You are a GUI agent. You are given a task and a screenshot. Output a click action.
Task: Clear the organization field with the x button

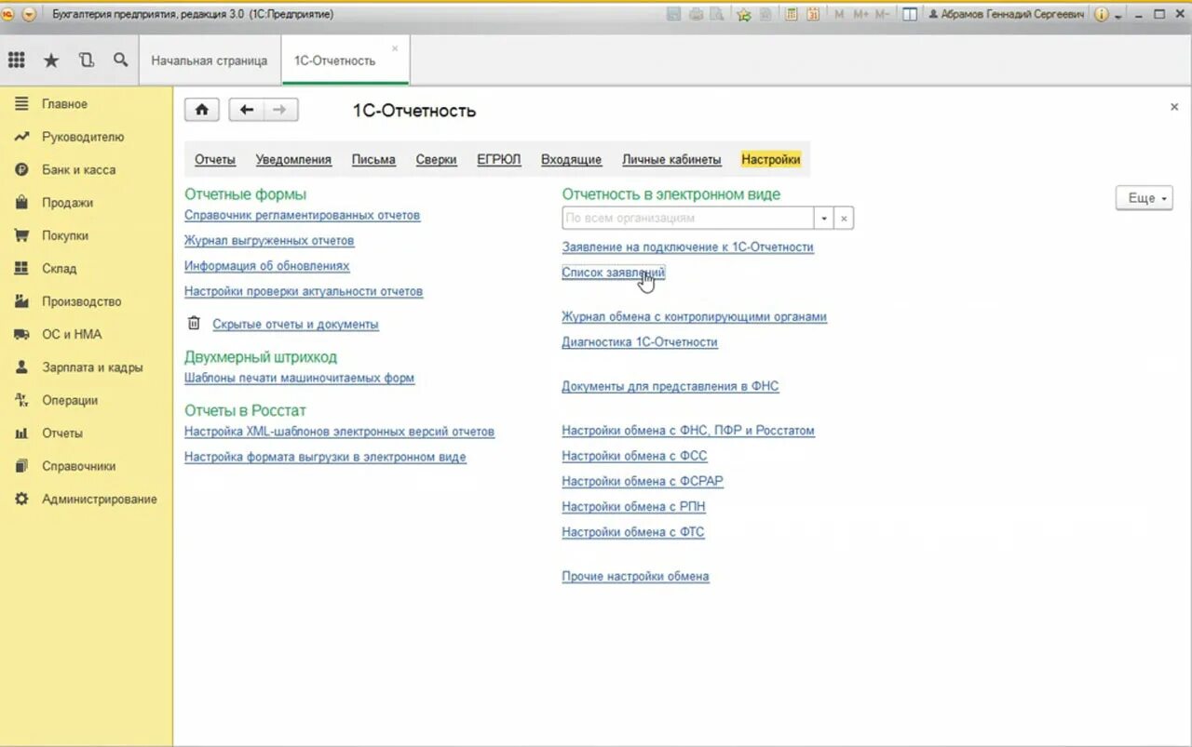click(x=844, y=218)
